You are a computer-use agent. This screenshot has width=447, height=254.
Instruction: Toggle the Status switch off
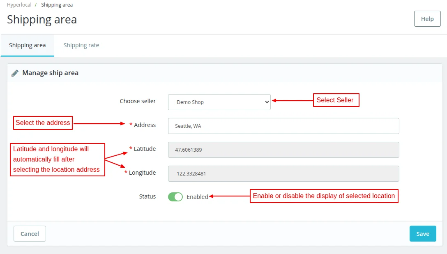(175, 197)
